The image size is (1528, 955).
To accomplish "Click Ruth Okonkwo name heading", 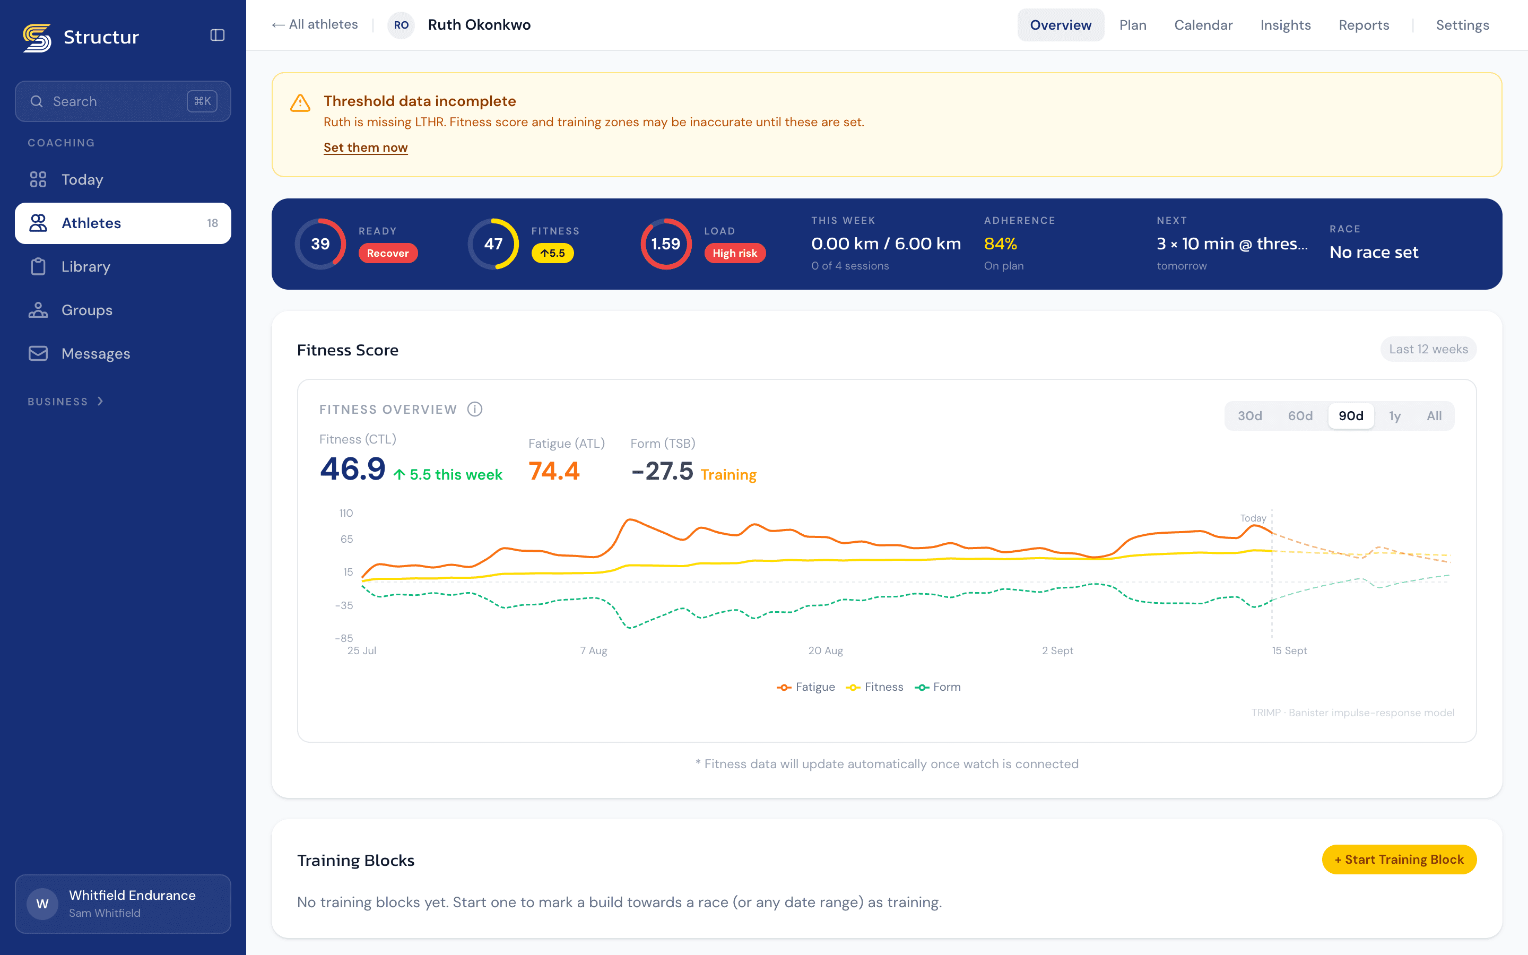I will 479,24.
